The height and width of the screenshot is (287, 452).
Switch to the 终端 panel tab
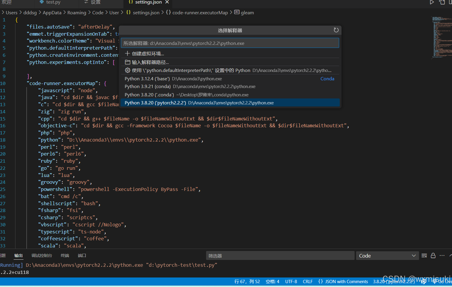click(x=65, y=255)
